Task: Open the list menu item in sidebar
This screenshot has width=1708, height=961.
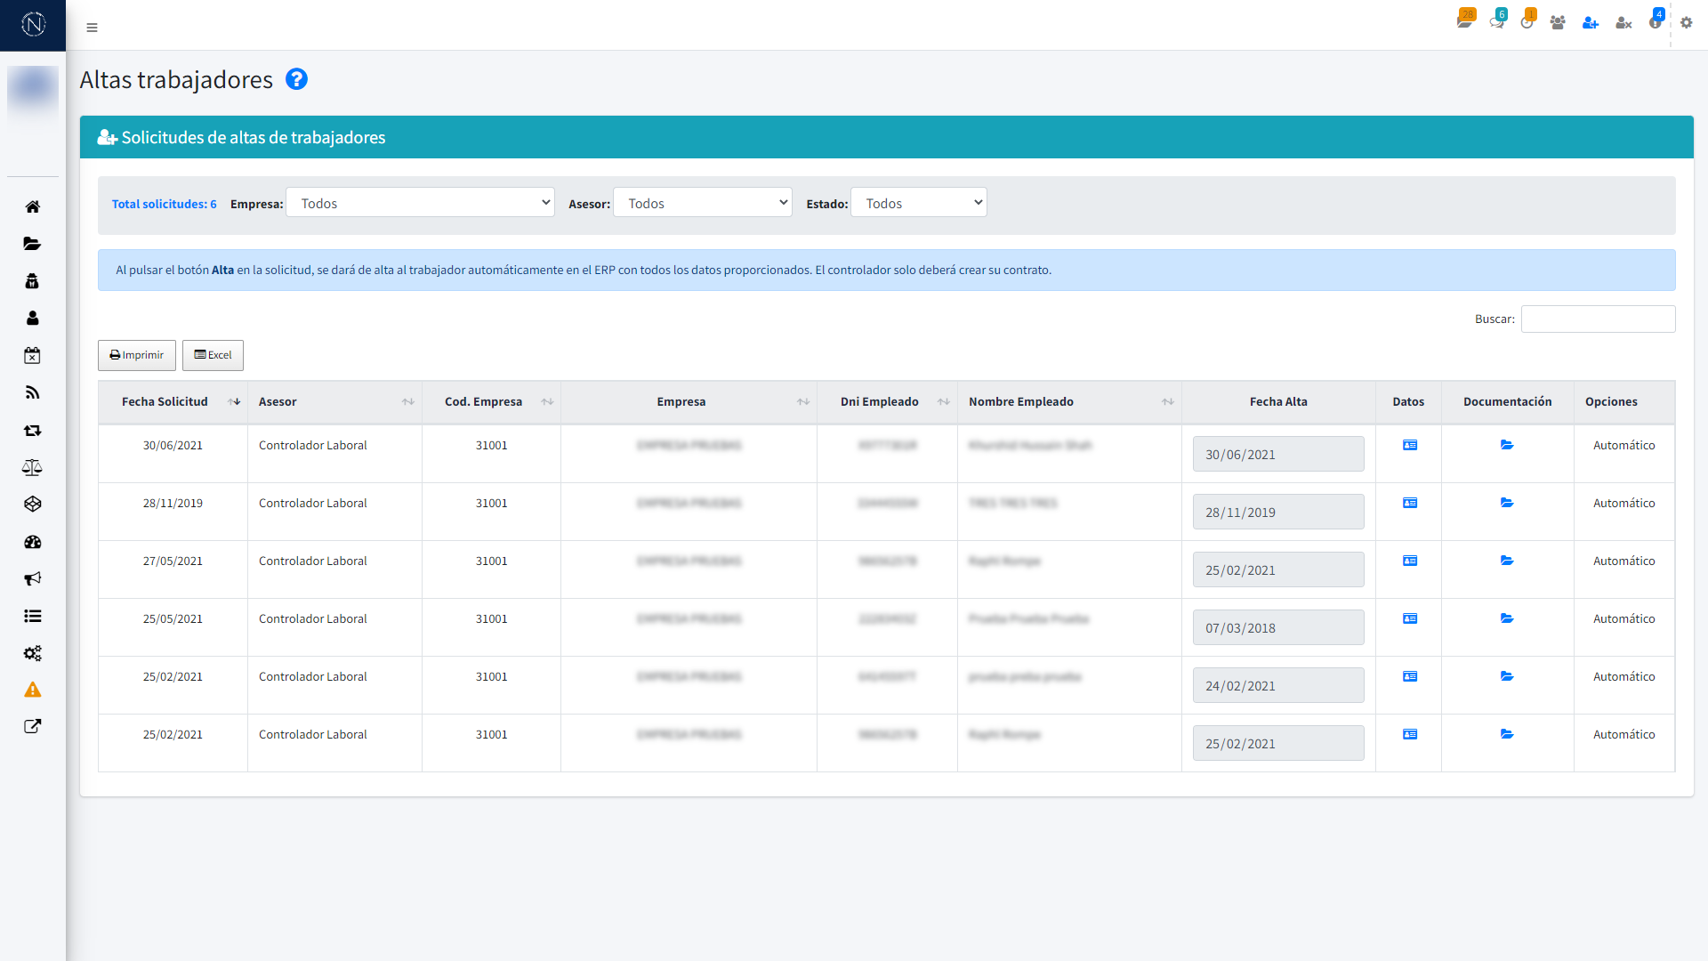Action: tap(33, 616)
